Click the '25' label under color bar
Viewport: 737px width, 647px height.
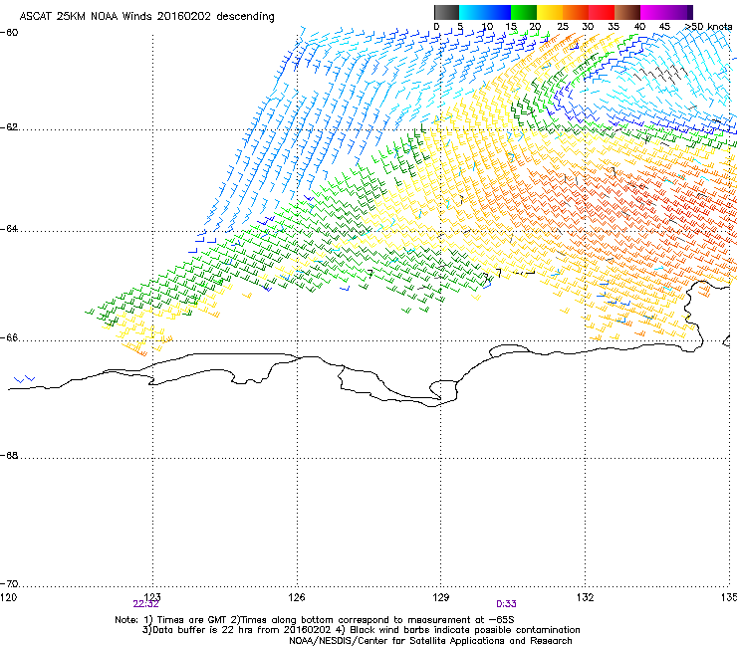pos(563,27)
